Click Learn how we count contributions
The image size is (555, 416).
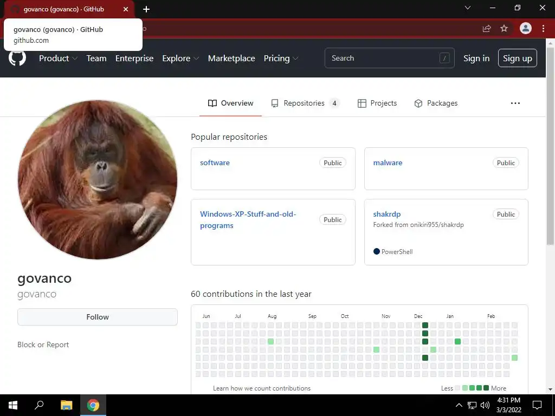pos(262,388)
